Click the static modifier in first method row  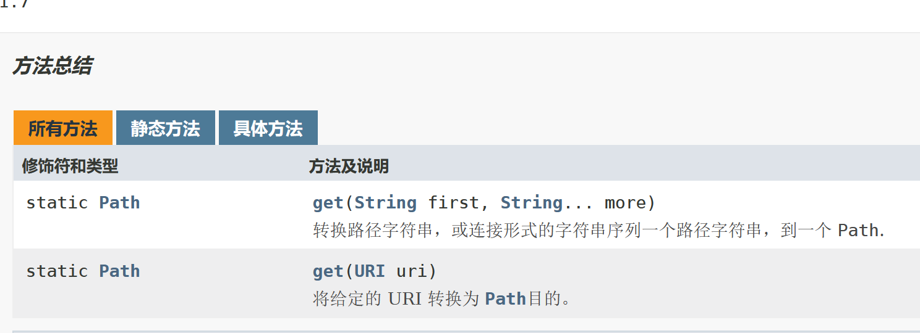[x=57, y=203]
